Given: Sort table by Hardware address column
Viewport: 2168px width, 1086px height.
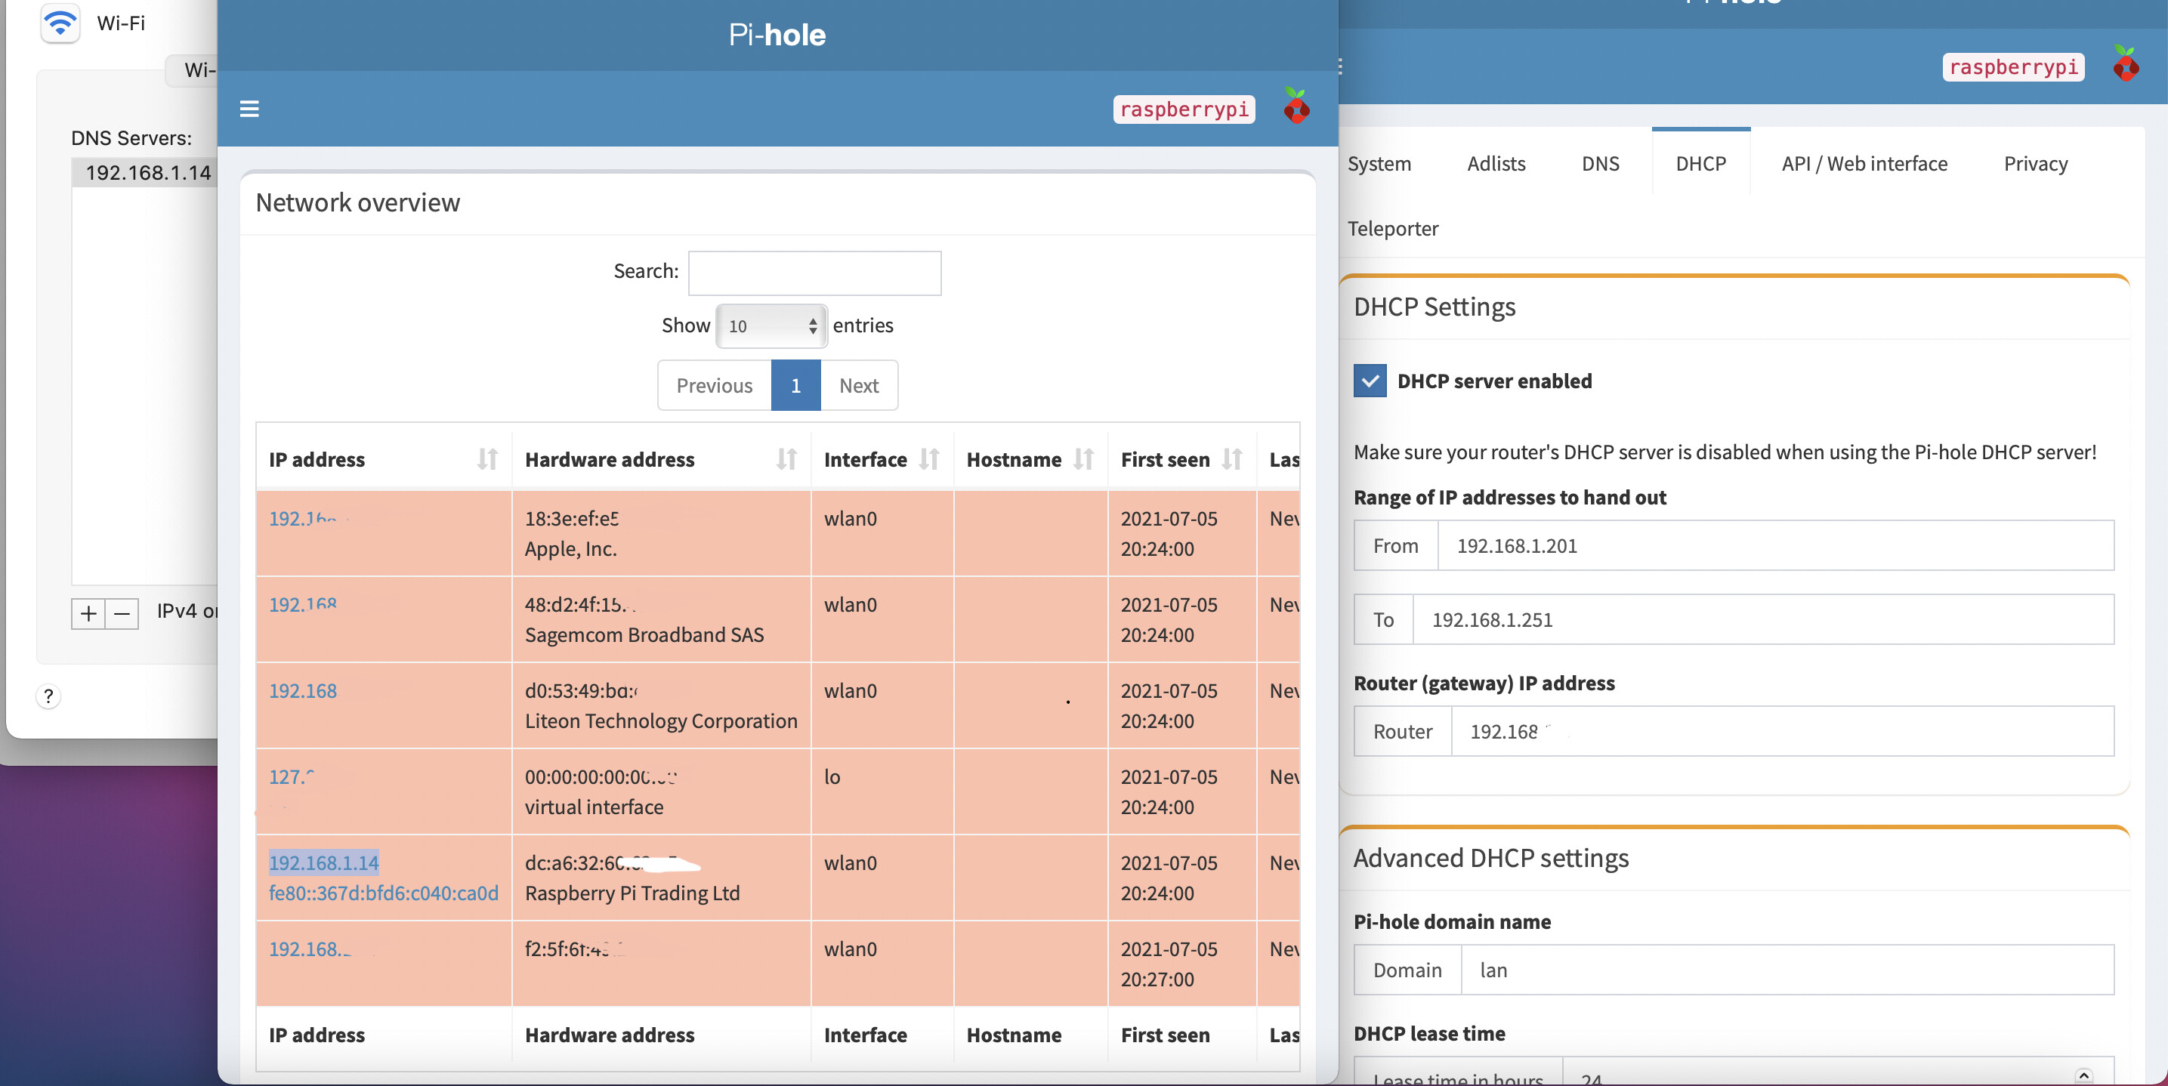Looking at the screenshot, I should pos(786,459).
